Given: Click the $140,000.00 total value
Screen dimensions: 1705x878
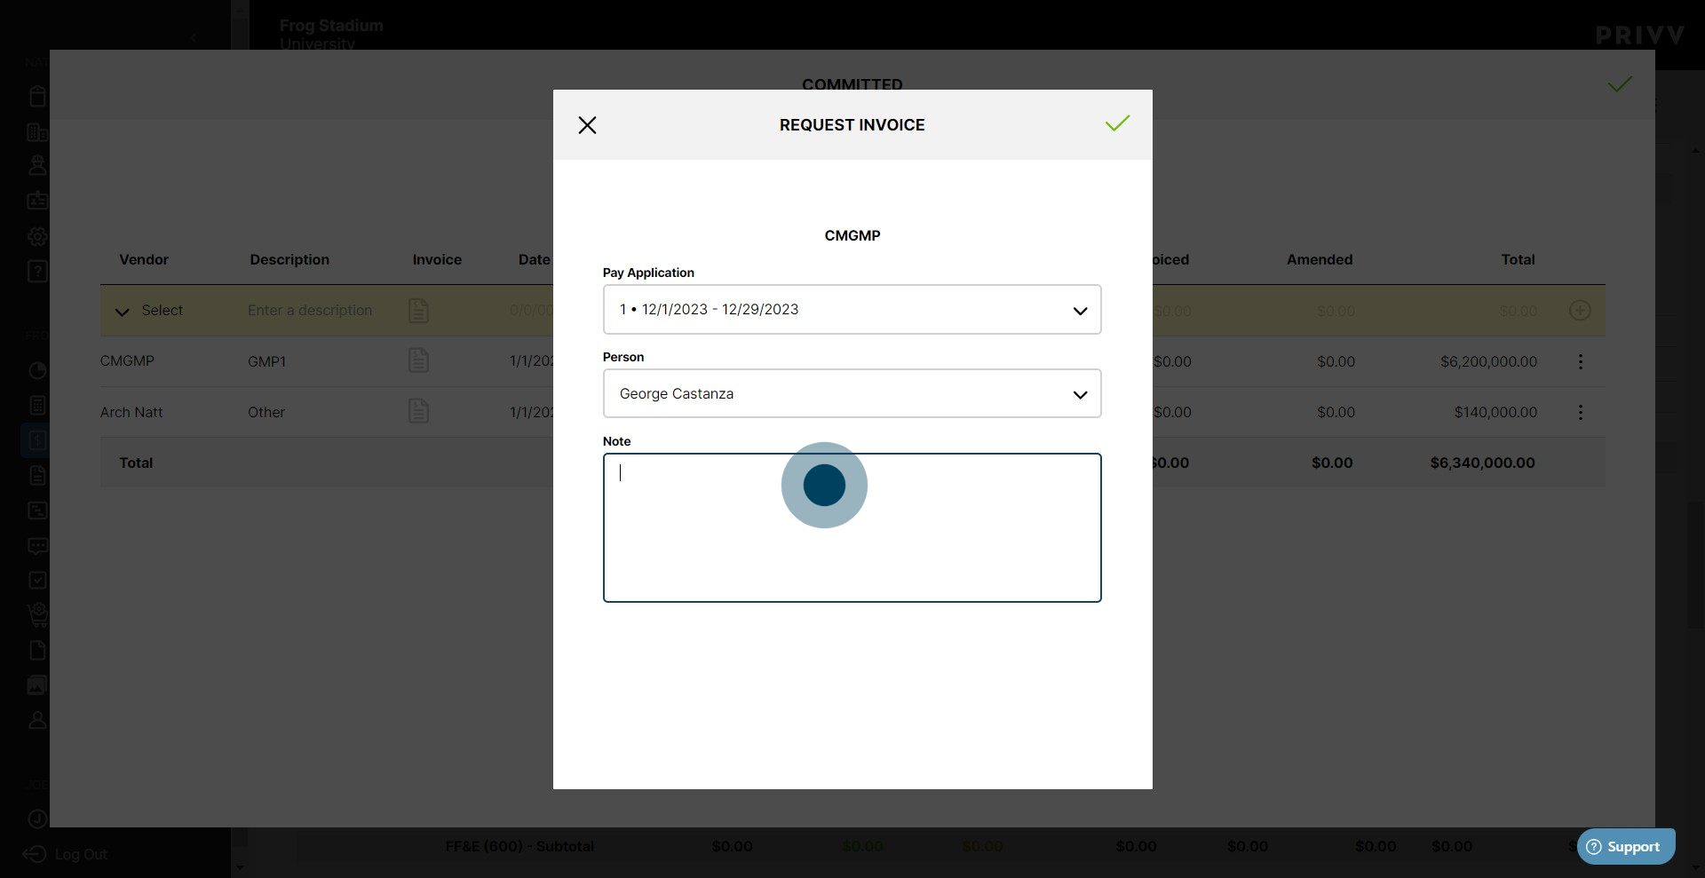Looking at the screenshot, I should pos(1495,412).
